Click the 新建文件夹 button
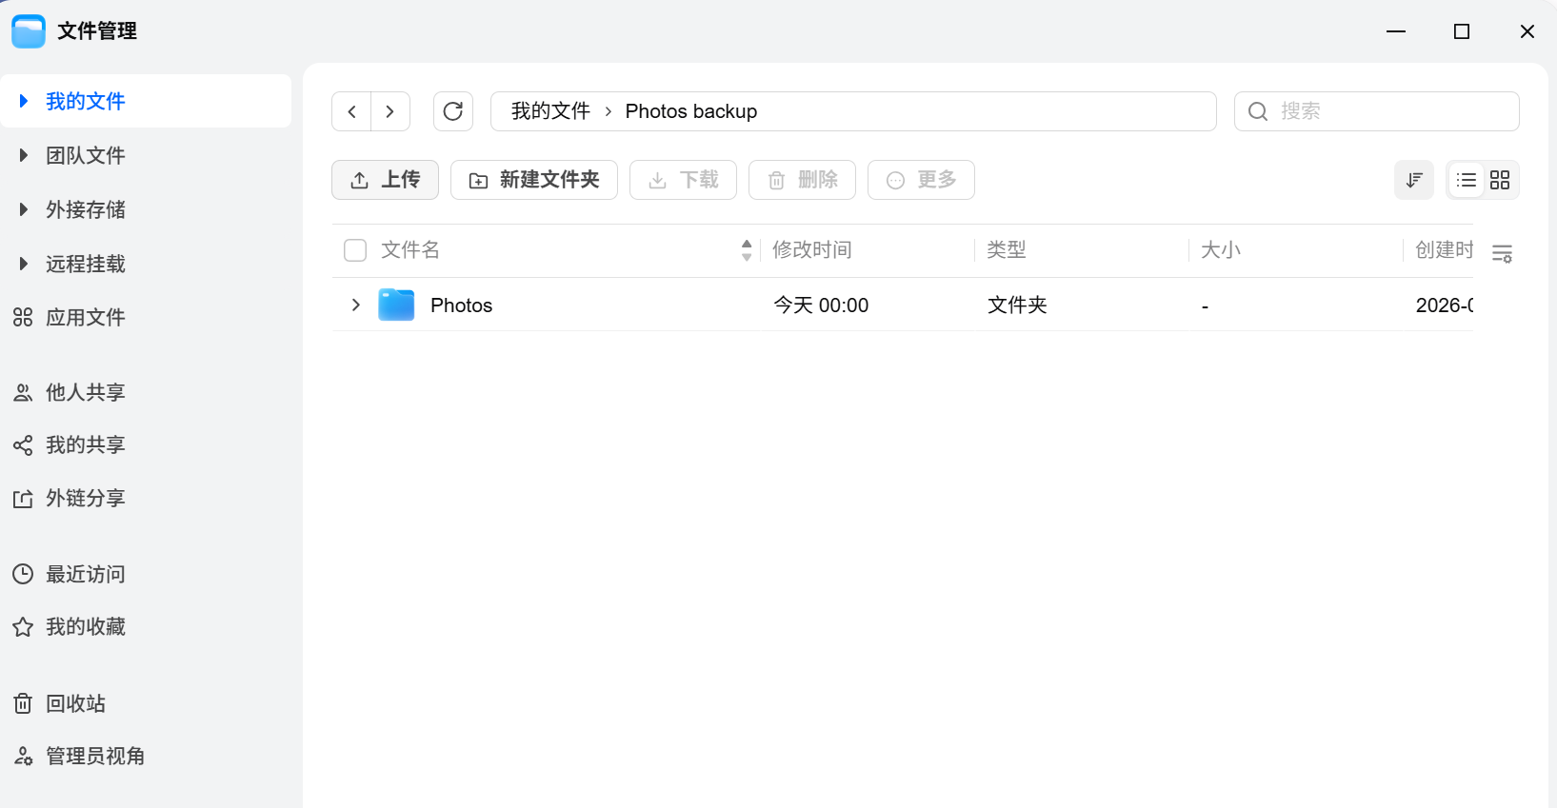1557x808 pixels. 534,180
